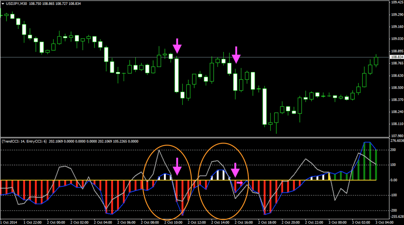
Task: Click the 2 Oct 10:00 time label
Action: [x=173, y=223]
